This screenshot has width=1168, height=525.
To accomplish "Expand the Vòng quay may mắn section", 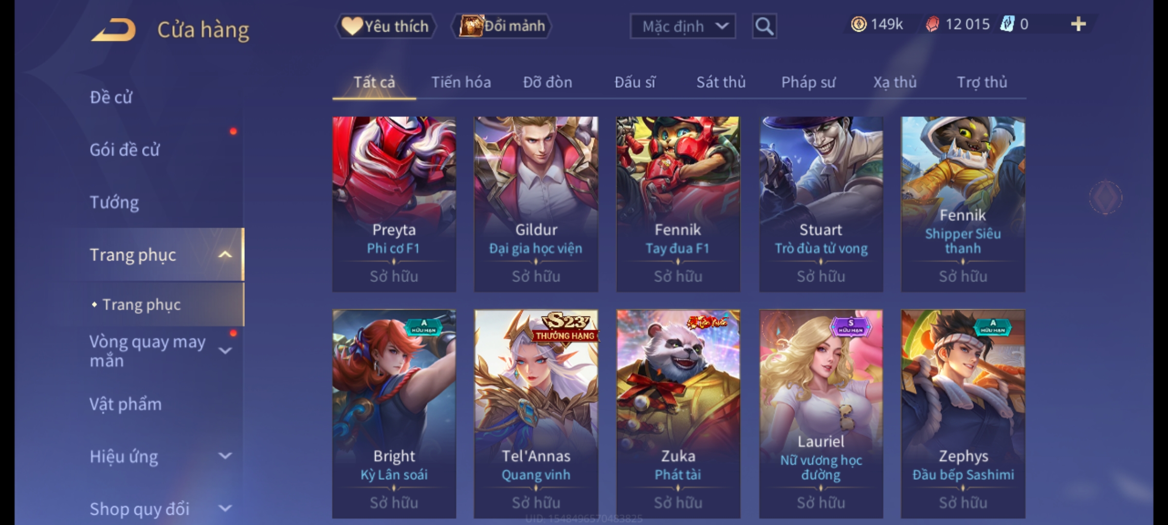I will click(x=225, y=350).
